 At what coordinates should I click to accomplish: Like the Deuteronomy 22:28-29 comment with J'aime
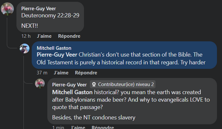(44, 36)
